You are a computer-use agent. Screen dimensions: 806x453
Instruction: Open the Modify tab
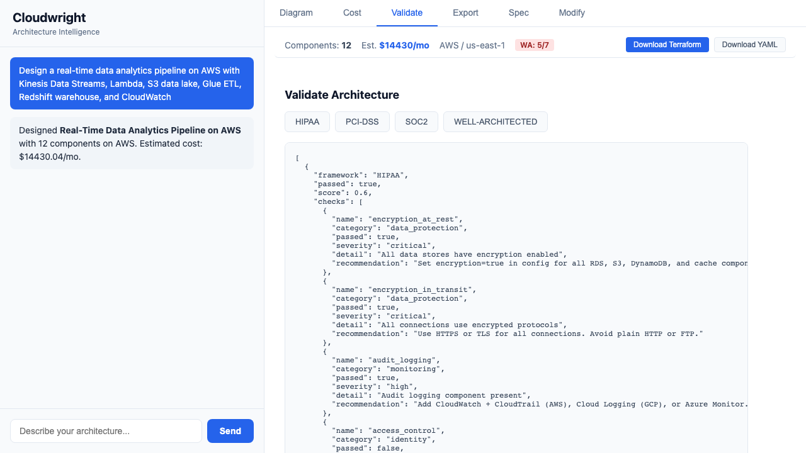click(x=571, y=13)
